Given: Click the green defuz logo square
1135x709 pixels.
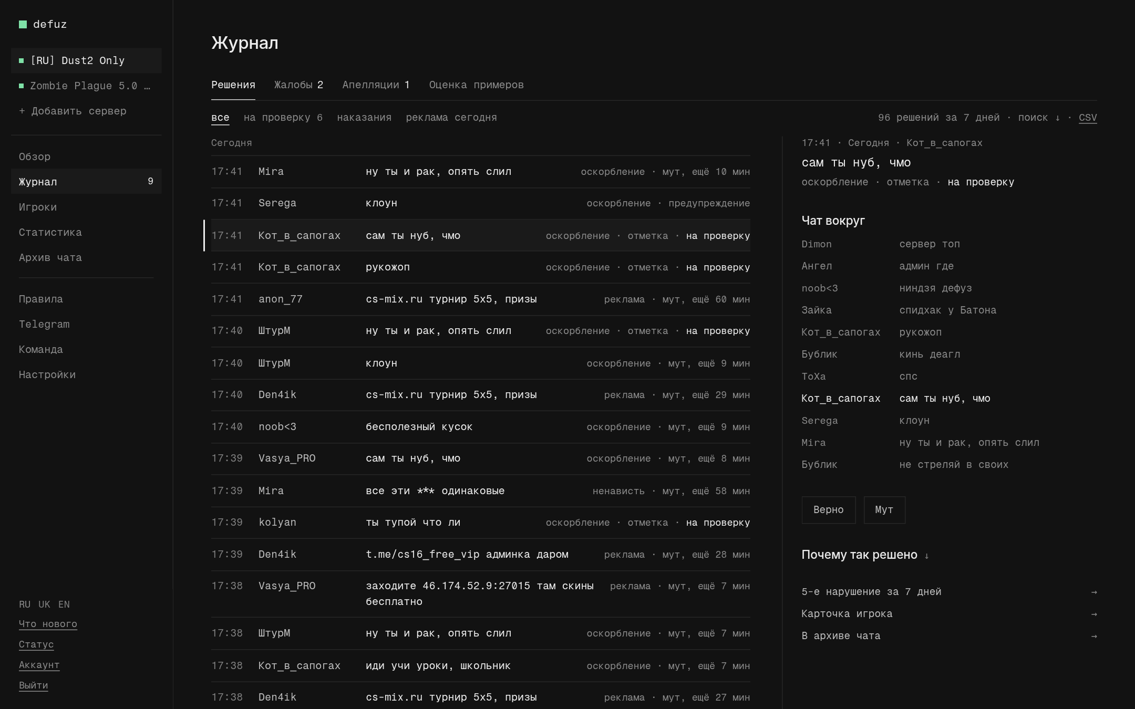Looking at the screenshot, I should pos(23,24).
